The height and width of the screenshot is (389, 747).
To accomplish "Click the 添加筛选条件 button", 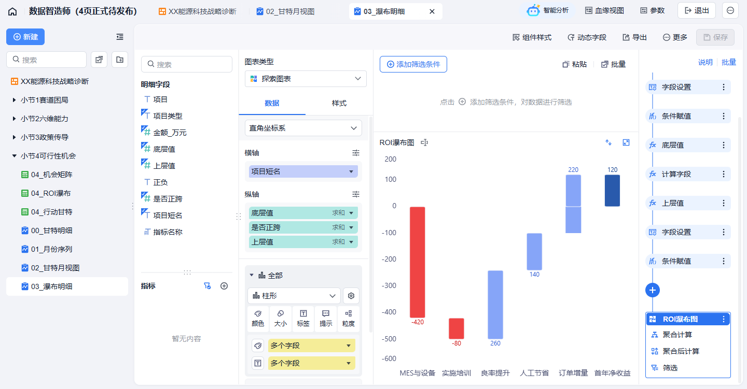I will tap(413, 64).
